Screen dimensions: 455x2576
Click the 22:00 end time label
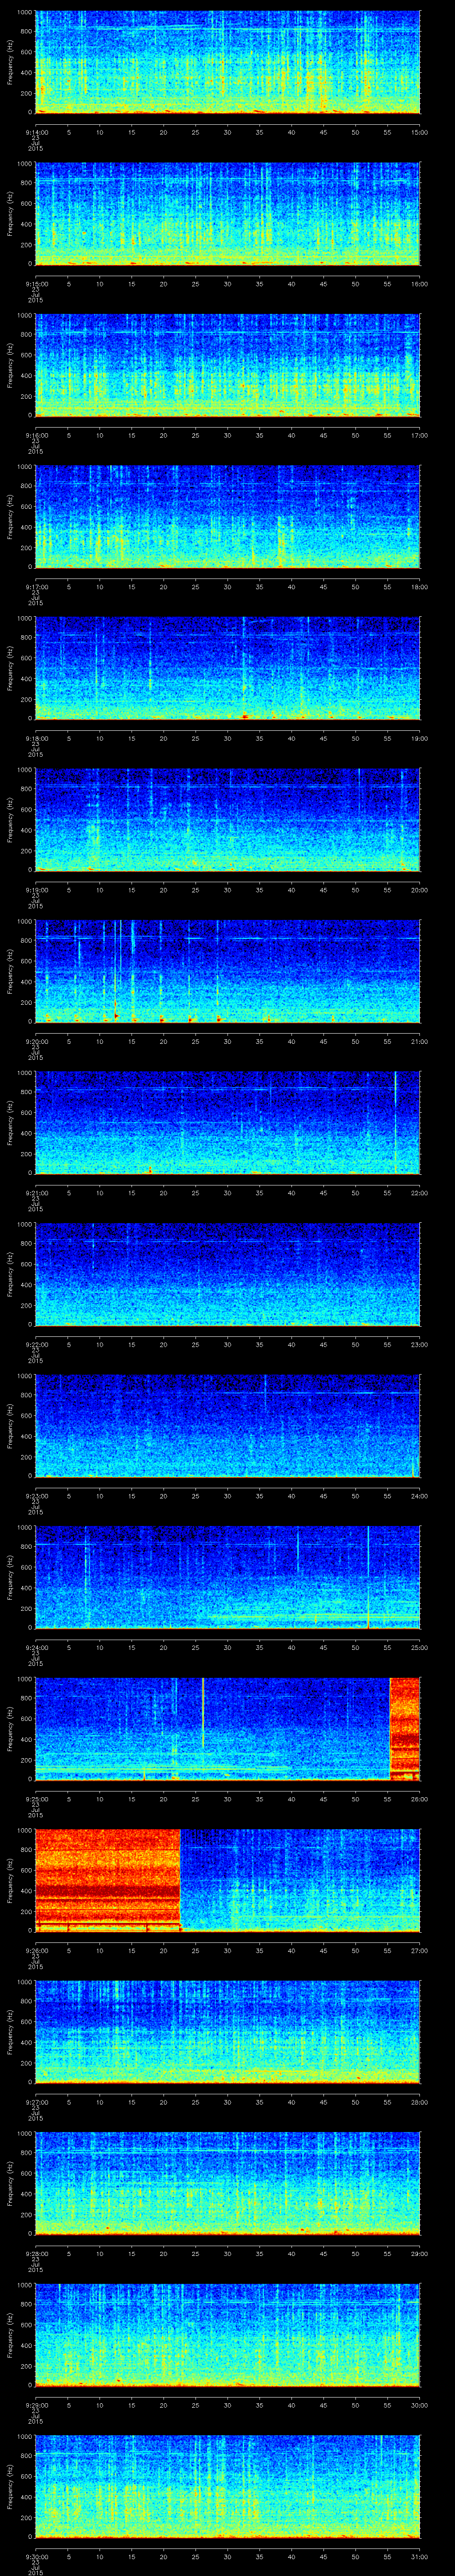coord(420,1193)
